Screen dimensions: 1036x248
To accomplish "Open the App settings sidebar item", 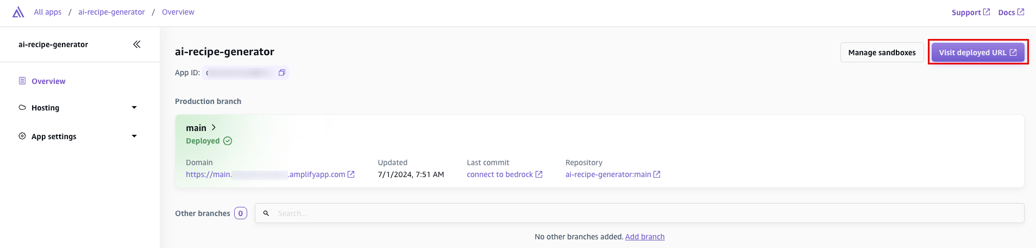I will [54, 136].
